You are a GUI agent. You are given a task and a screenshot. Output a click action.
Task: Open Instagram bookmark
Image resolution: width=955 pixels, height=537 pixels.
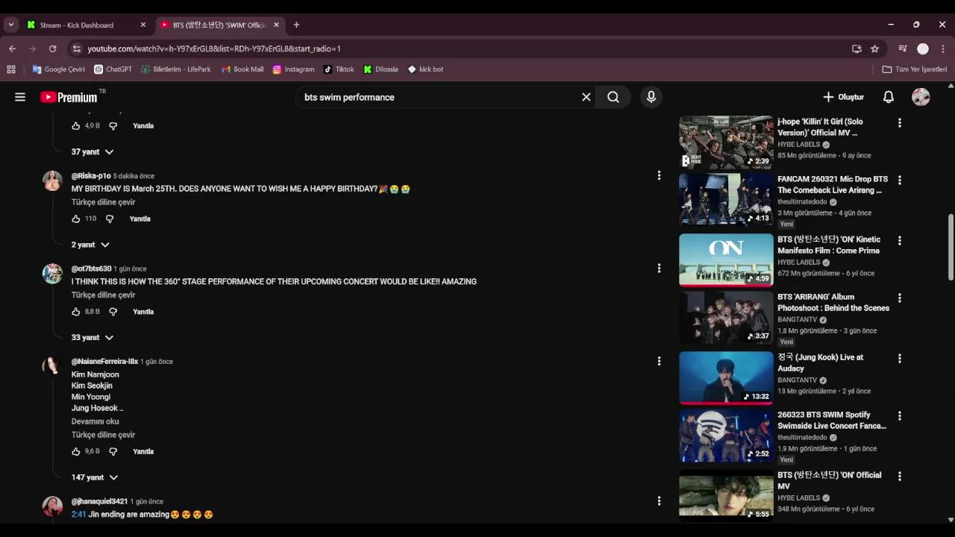(x=293, y=69)
